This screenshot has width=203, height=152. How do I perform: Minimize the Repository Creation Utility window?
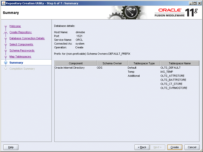pos(190,3)
